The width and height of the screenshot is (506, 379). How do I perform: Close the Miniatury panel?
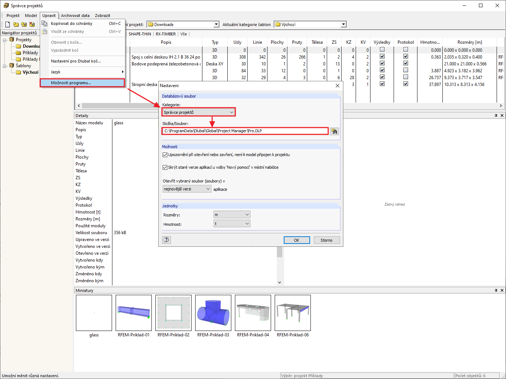[502, 290]
